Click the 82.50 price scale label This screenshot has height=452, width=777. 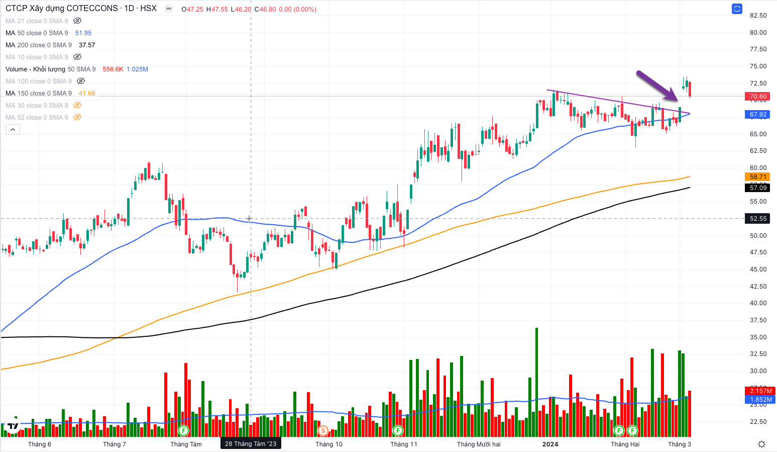[758, 16]
